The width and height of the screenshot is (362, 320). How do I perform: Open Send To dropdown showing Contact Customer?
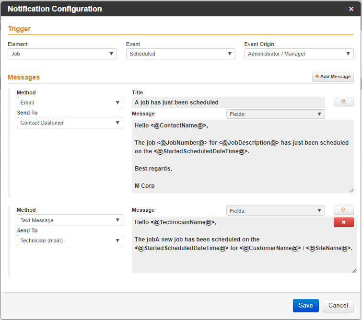(70, 123)
